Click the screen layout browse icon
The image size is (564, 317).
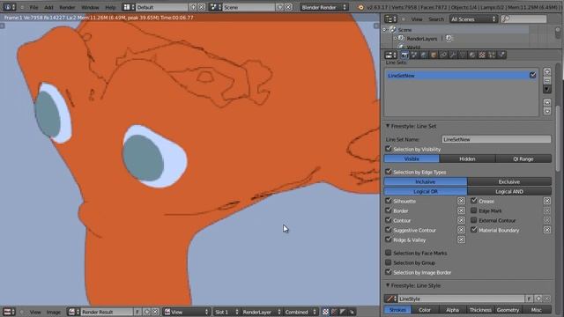[129, 7]
